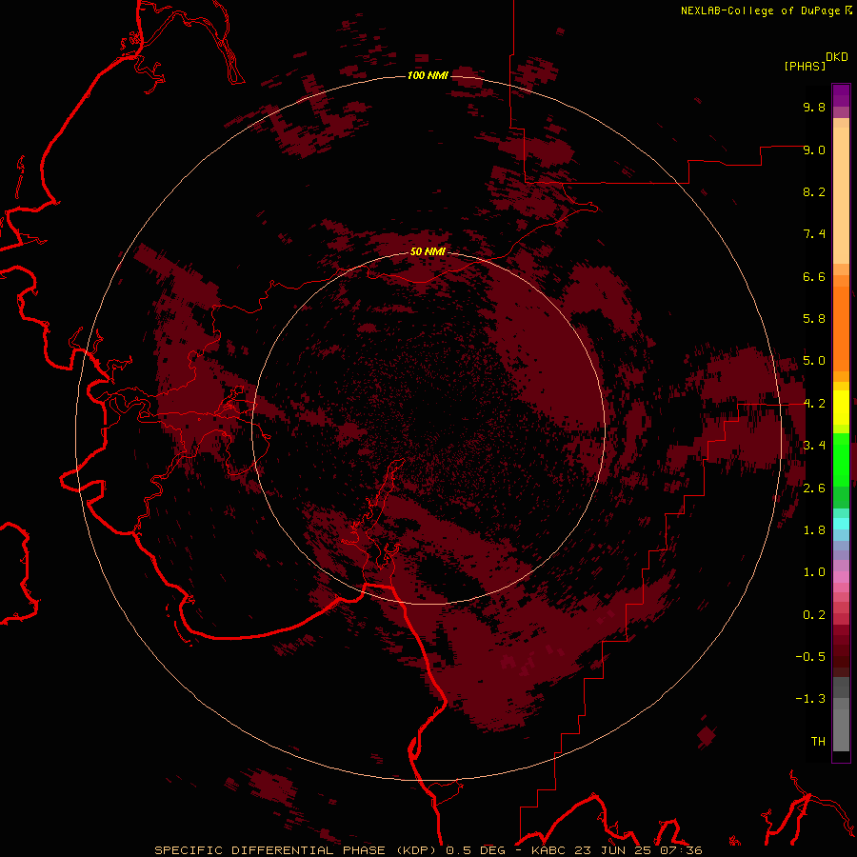The image size is (857, 857).
Task: Click the 2.6 scale value
Action: click(x=814, y=488)
